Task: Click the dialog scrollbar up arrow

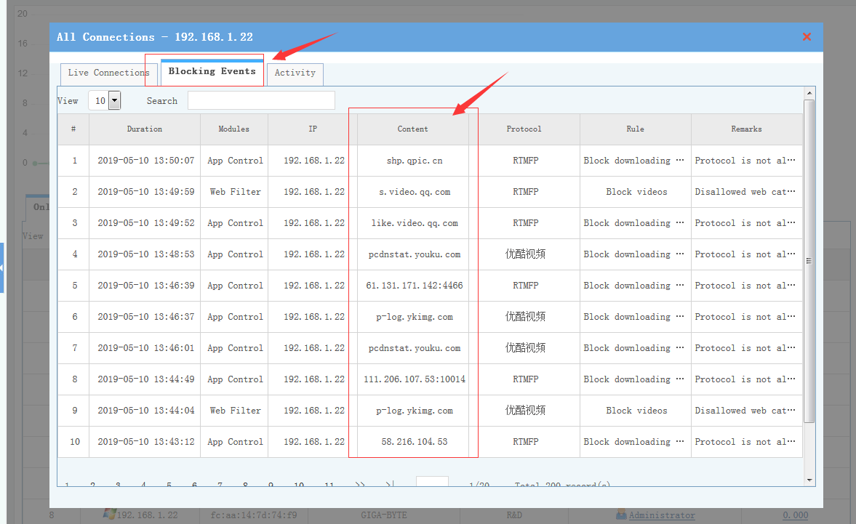Action: point(809,93)
